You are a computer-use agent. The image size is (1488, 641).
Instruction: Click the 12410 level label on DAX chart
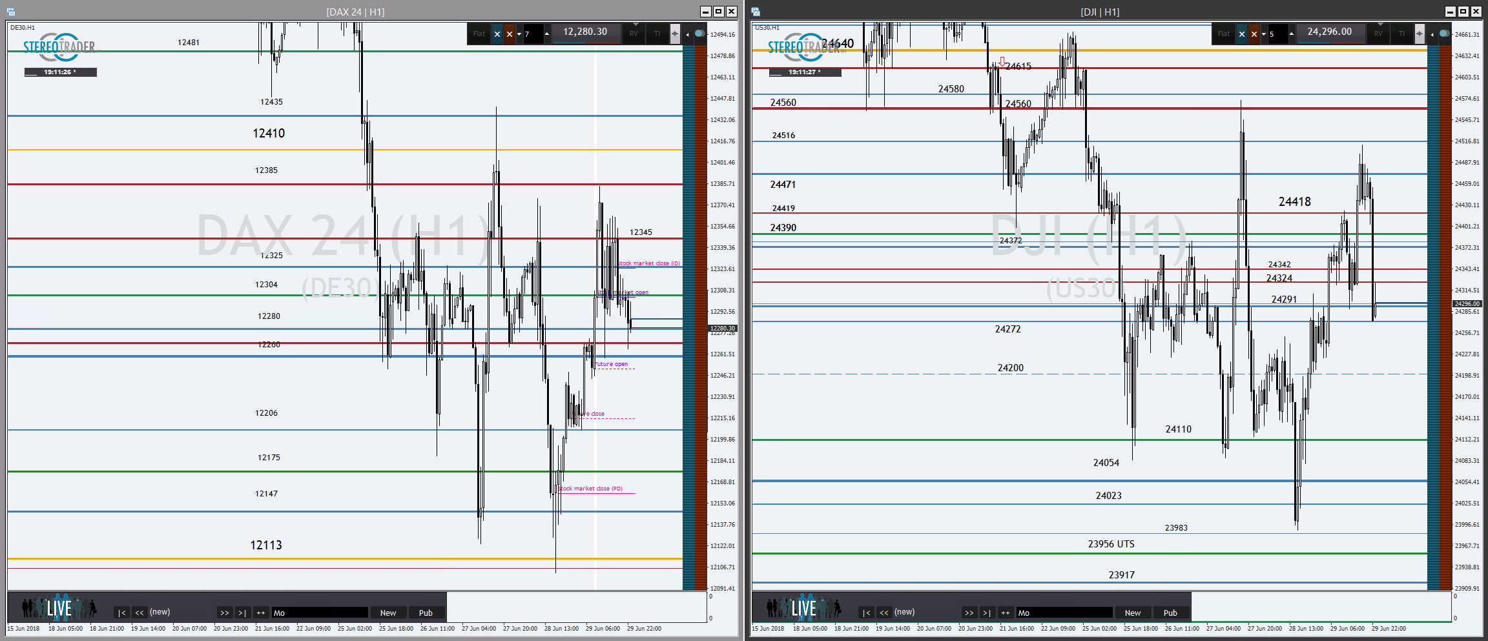pyautogui.click(x=269, y=133)
